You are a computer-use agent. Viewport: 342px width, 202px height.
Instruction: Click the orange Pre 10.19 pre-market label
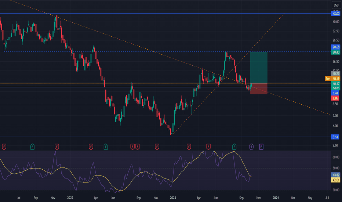click(x=332, y=79)
